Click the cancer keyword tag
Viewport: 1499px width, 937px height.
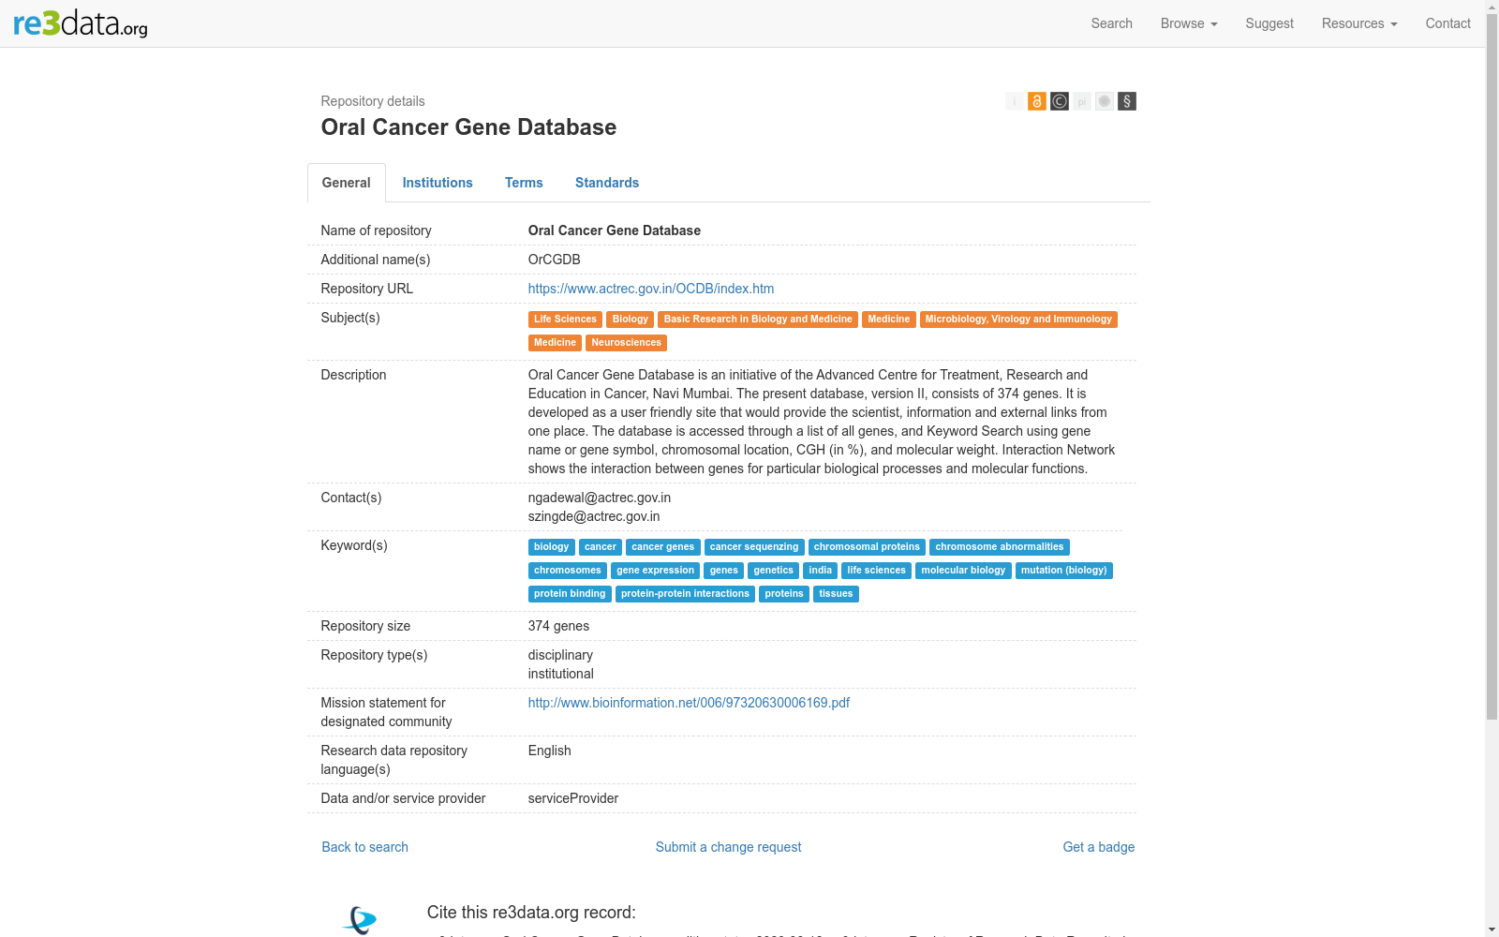(x=601, y=547)
